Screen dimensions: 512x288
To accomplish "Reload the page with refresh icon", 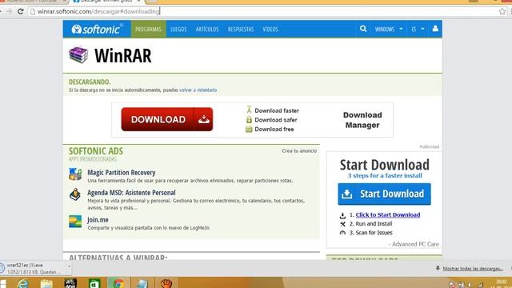I will (x=20, y=11).
